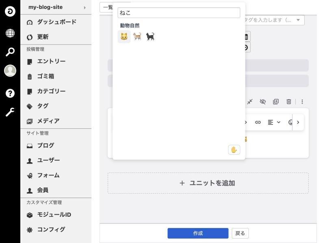Expand the my-blog-site selector arrow

pyautogui.click(x=85, y=8)
